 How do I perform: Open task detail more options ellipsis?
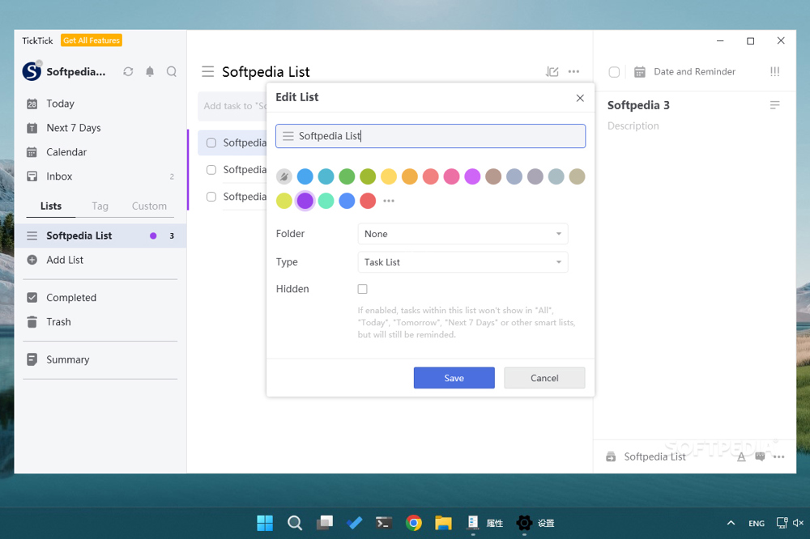tap(779, 456)
